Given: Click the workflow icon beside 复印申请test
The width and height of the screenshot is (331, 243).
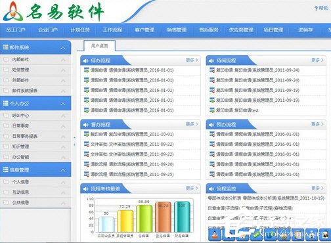Looking at the screenshot, I should (x=212, y=110).
